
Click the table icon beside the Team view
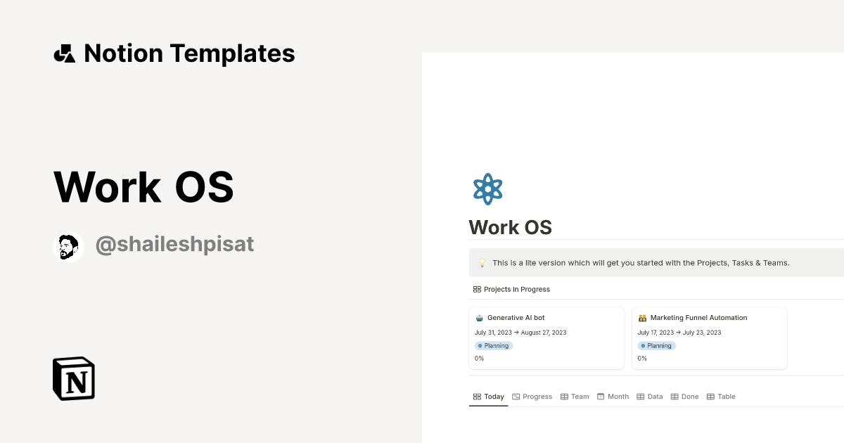point(564,396)
